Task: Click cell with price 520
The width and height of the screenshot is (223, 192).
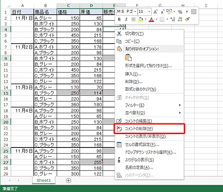Action: 68,163
